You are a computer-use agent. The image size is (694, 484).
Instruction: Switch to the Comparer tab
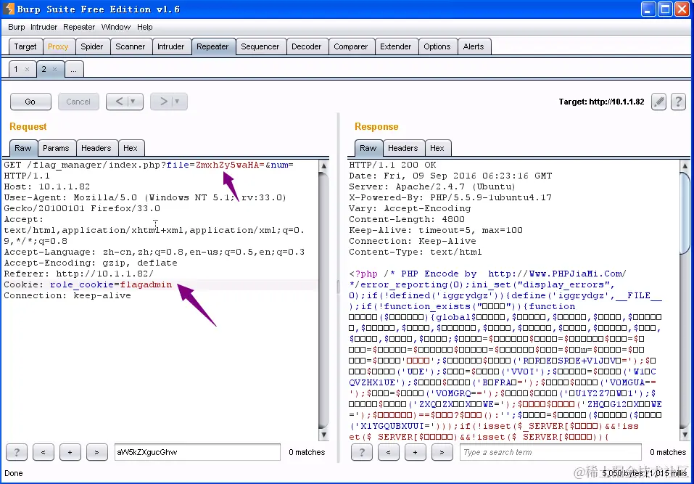[x=350, y=46]
